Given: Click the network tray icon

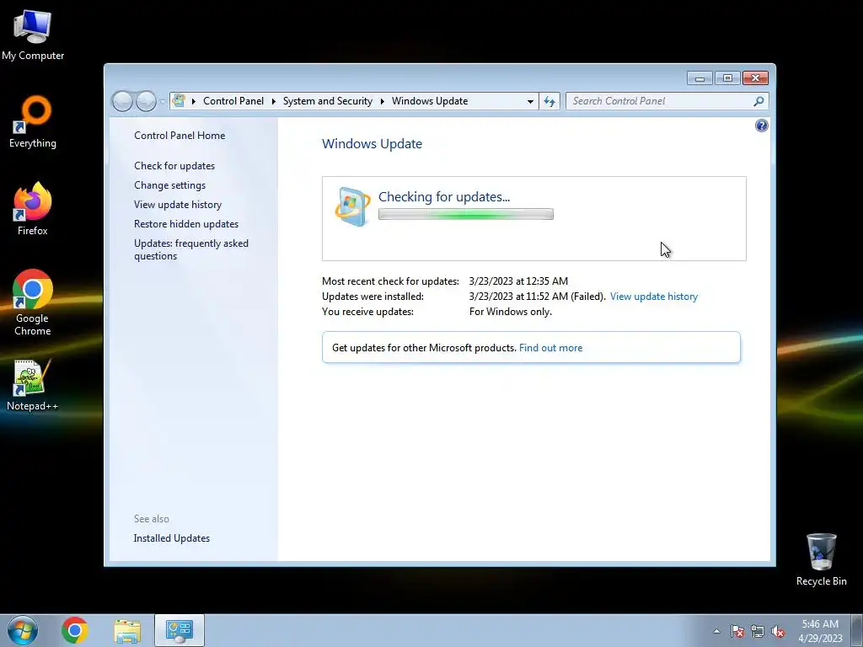Looking at the screenshot, I should (x=758, y=631).
